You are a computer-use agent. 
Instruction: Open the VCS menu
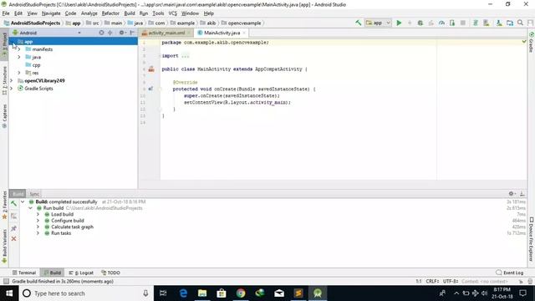pos(173,13)
